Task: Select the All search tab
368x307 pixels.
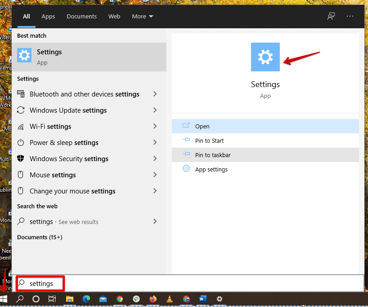Action: point(26,17)
